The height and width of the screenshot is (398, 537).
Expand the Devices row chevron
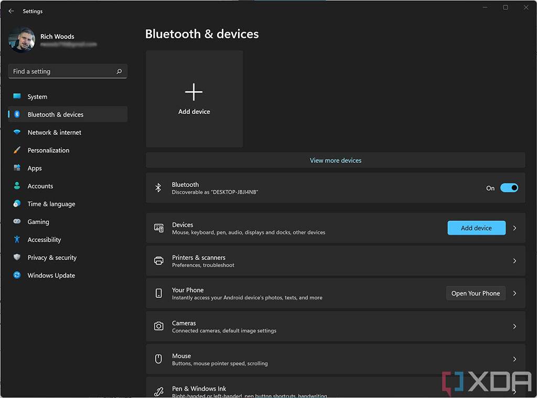[514, 228]
